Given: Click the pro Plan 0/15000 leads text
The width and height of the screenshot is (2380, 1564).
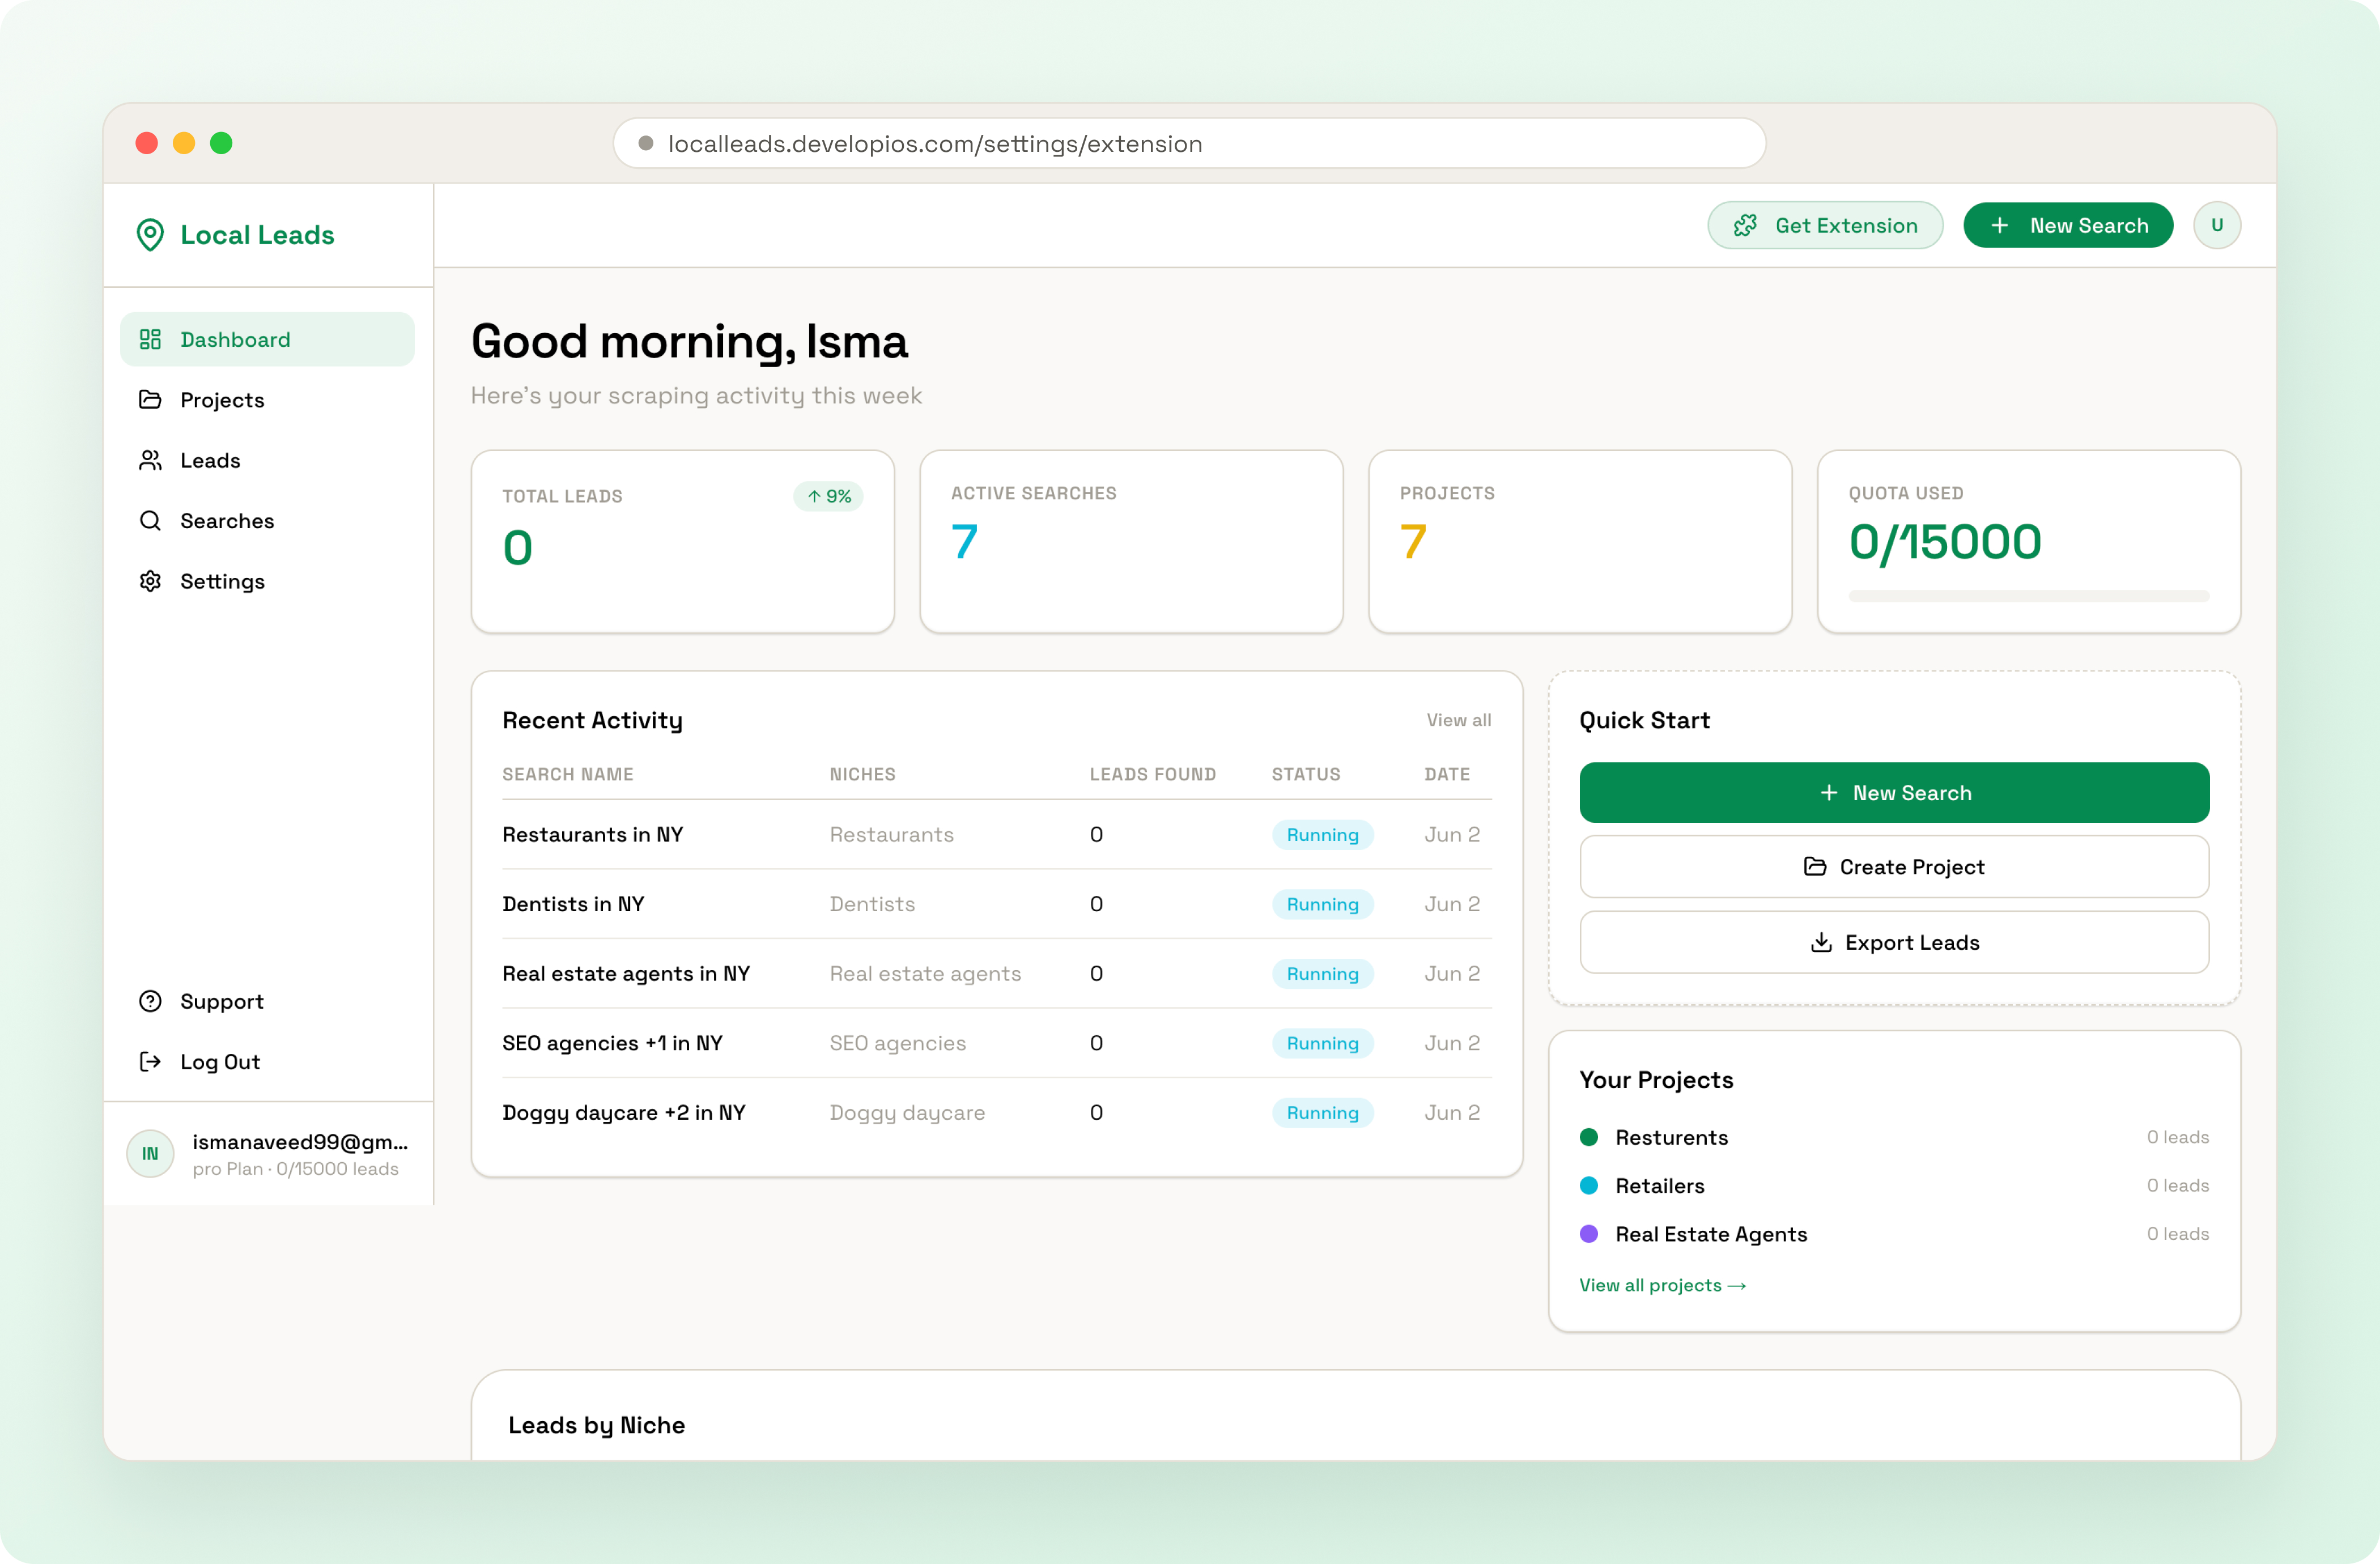Looking at the screenshot, I should [296, 1169].
